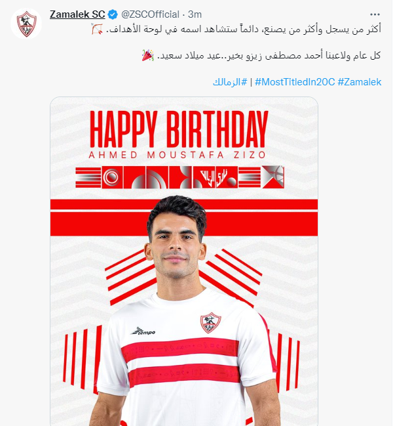Click the red target pattern tile
Viewport: 395px width, 426px height.
click(x=112, y=177)
